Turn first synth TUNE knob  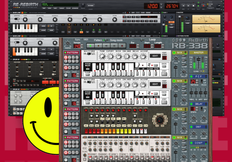click(x=102, y=56)
